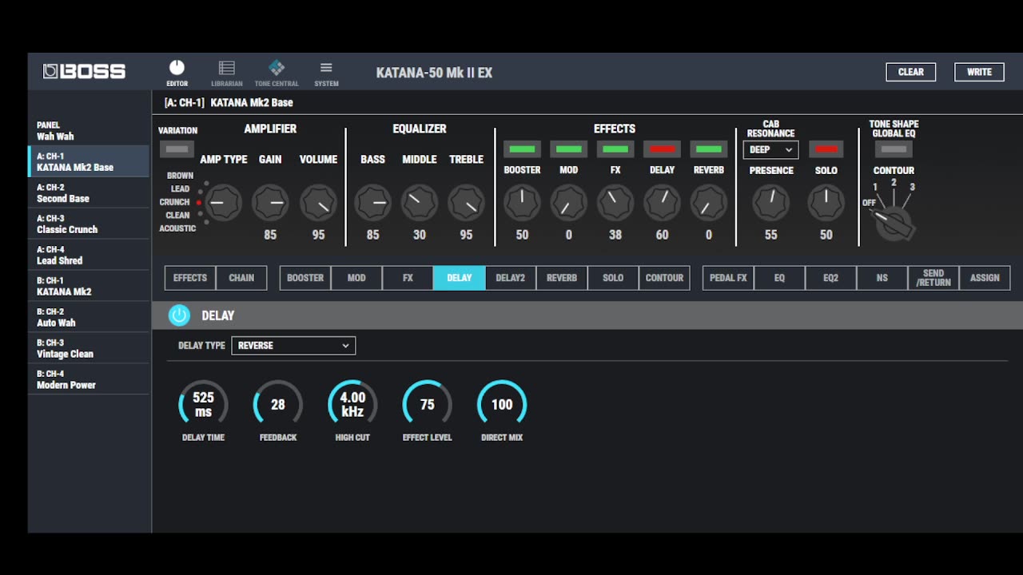Switch to the EQ tab
The image size is (1023, 575).
(779, 278)
